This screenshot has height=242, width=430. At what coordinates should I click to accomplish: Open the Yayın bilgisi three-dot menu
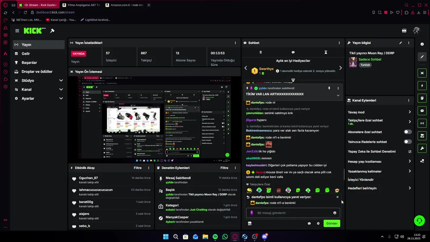(408, 43)
